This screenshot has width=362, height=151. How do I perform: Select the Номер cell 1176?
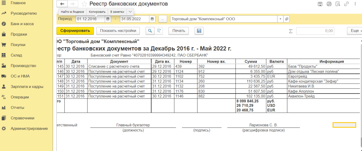click(186, 91)
